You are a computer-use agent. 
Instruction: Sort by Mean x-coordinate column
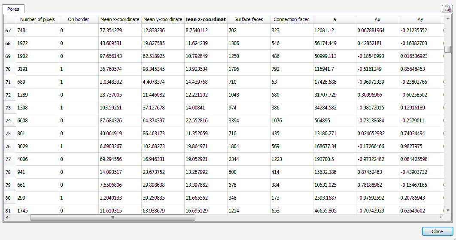click(120, 19)
